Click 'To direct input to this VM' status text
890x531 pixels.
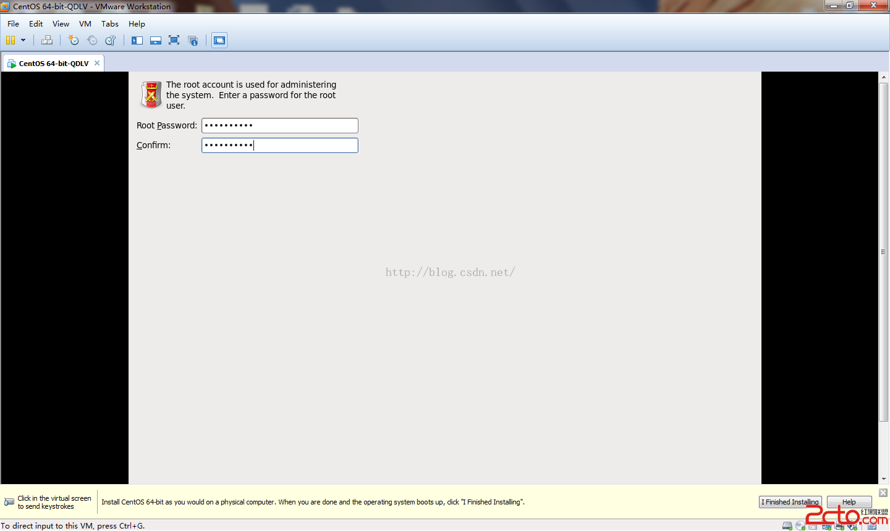pyautogui.click(x=73, y=526)
